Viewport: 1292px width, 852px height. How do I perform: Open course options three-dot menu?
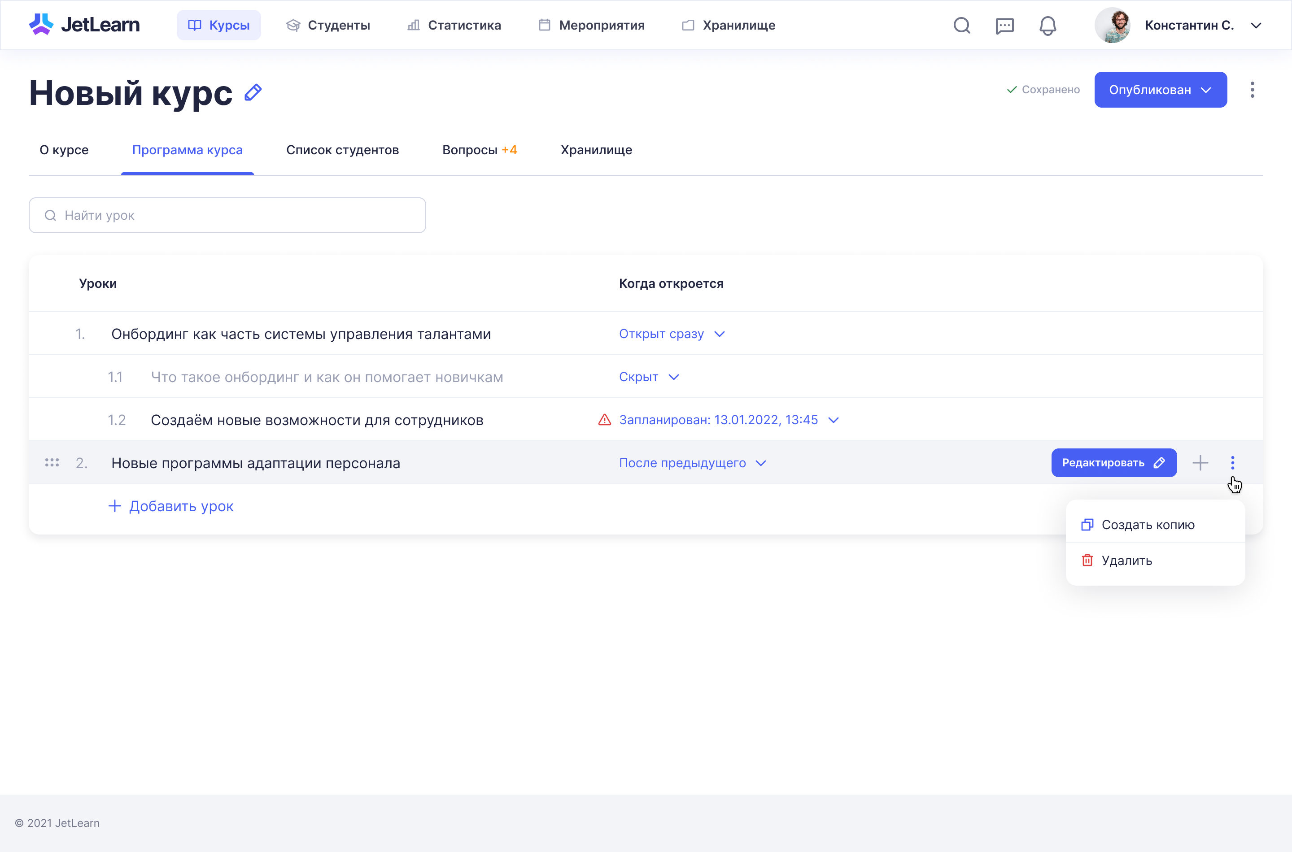[1253, 90]
